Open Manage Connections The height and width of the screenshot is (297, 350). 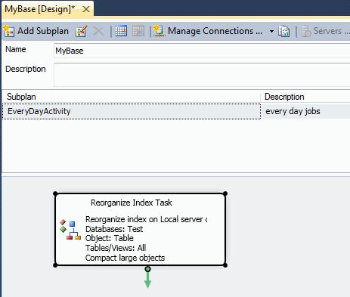tap(208, 31)
